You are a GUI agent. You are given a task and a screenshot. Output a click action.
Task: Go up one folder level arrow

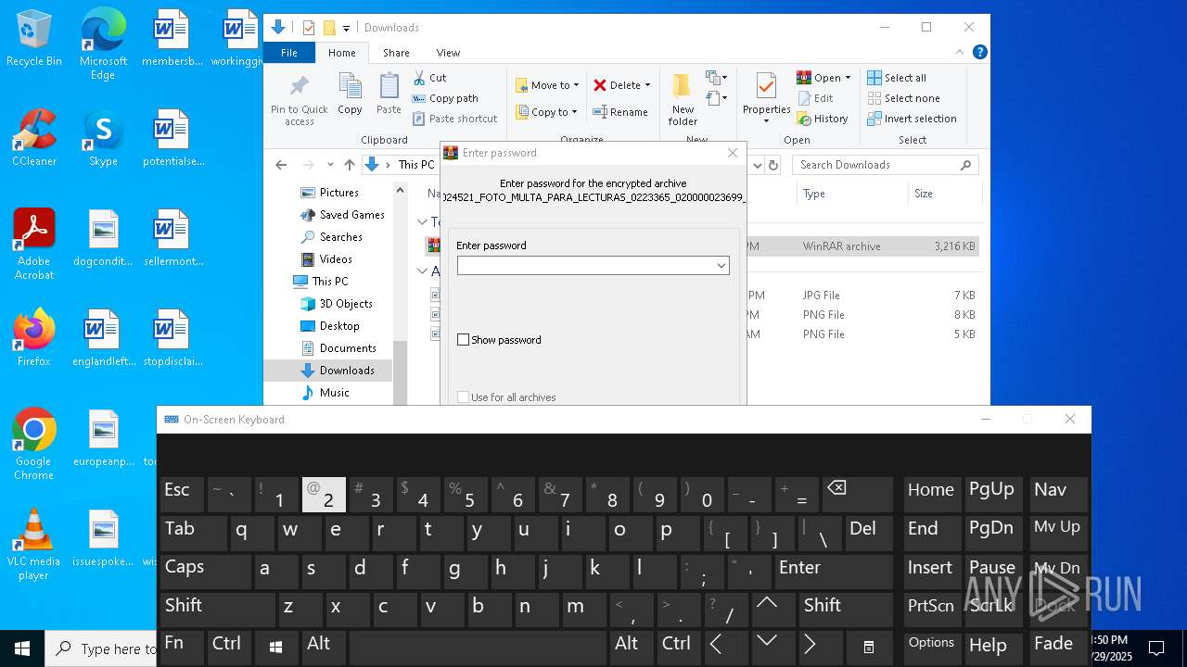pyautogui.click(x=349, y=165)
